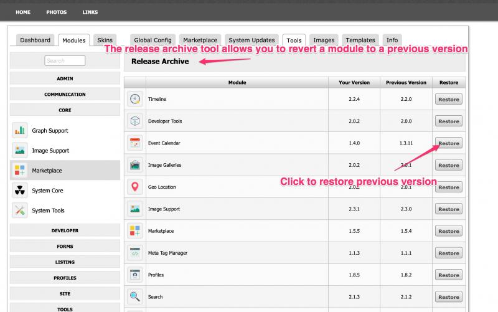Viewport: 498px width, 312px height.
Task: Click the Developer Tools cube icon
Action: (135, 121)
